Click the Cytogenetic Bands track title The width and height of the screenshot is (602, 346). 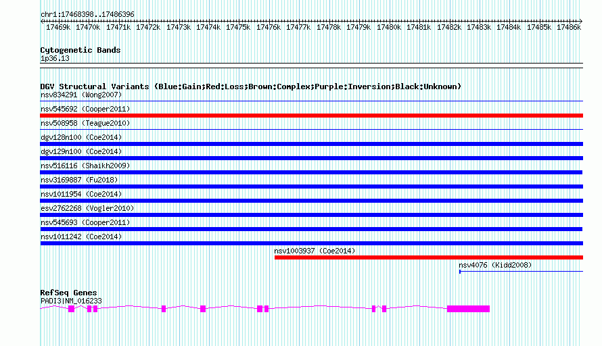[80, 50]
